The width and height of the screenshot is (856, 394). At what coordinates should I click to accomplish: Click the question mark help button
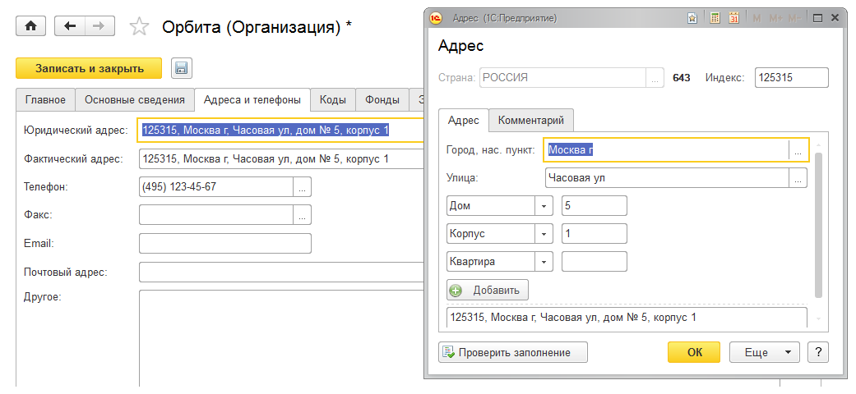click(x=817, y=352)
